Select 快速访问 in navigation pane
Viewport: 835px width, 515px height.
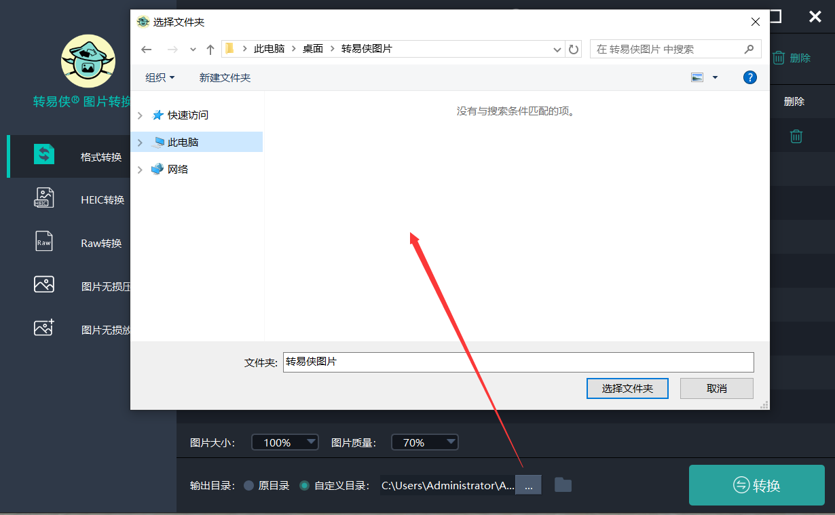[188, 115]
